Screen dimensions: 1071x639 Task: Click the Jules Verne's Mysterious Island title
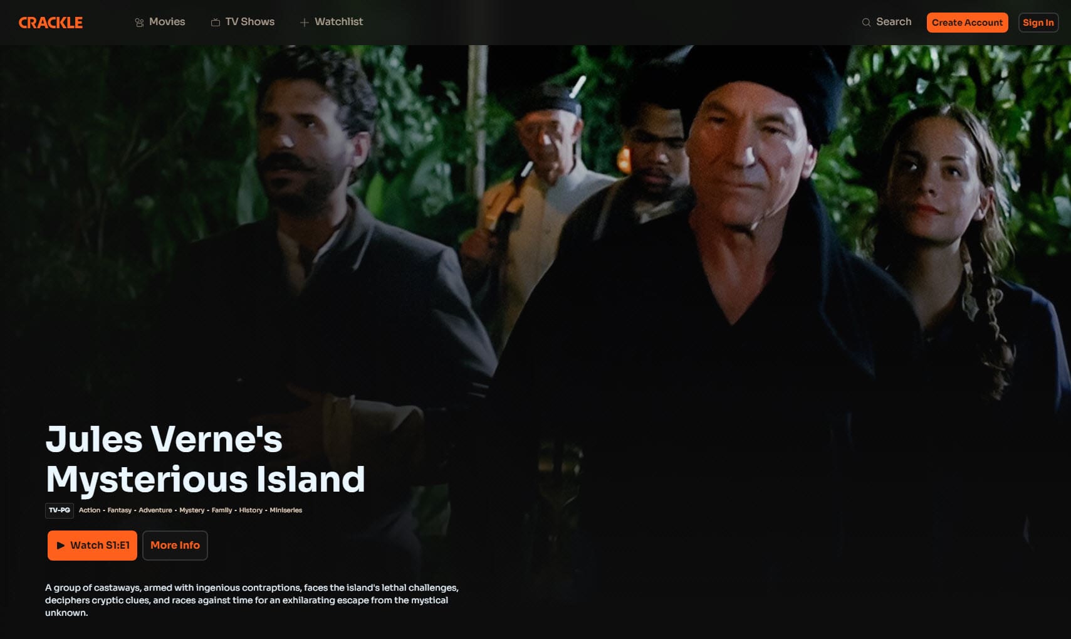205,459
